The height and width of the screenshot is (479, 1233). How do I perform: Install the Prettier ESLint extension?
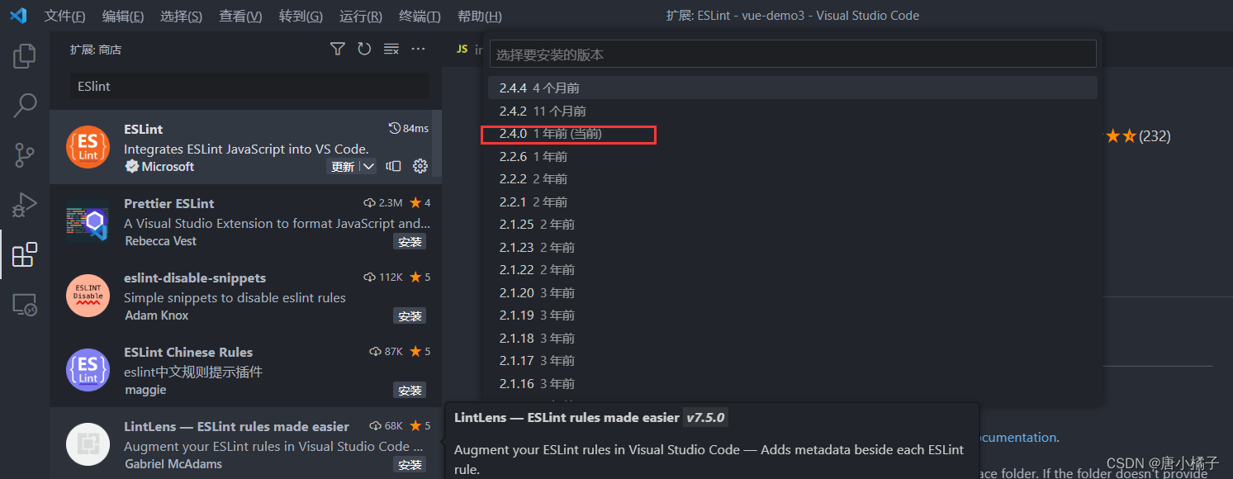[x=410, y=241]
